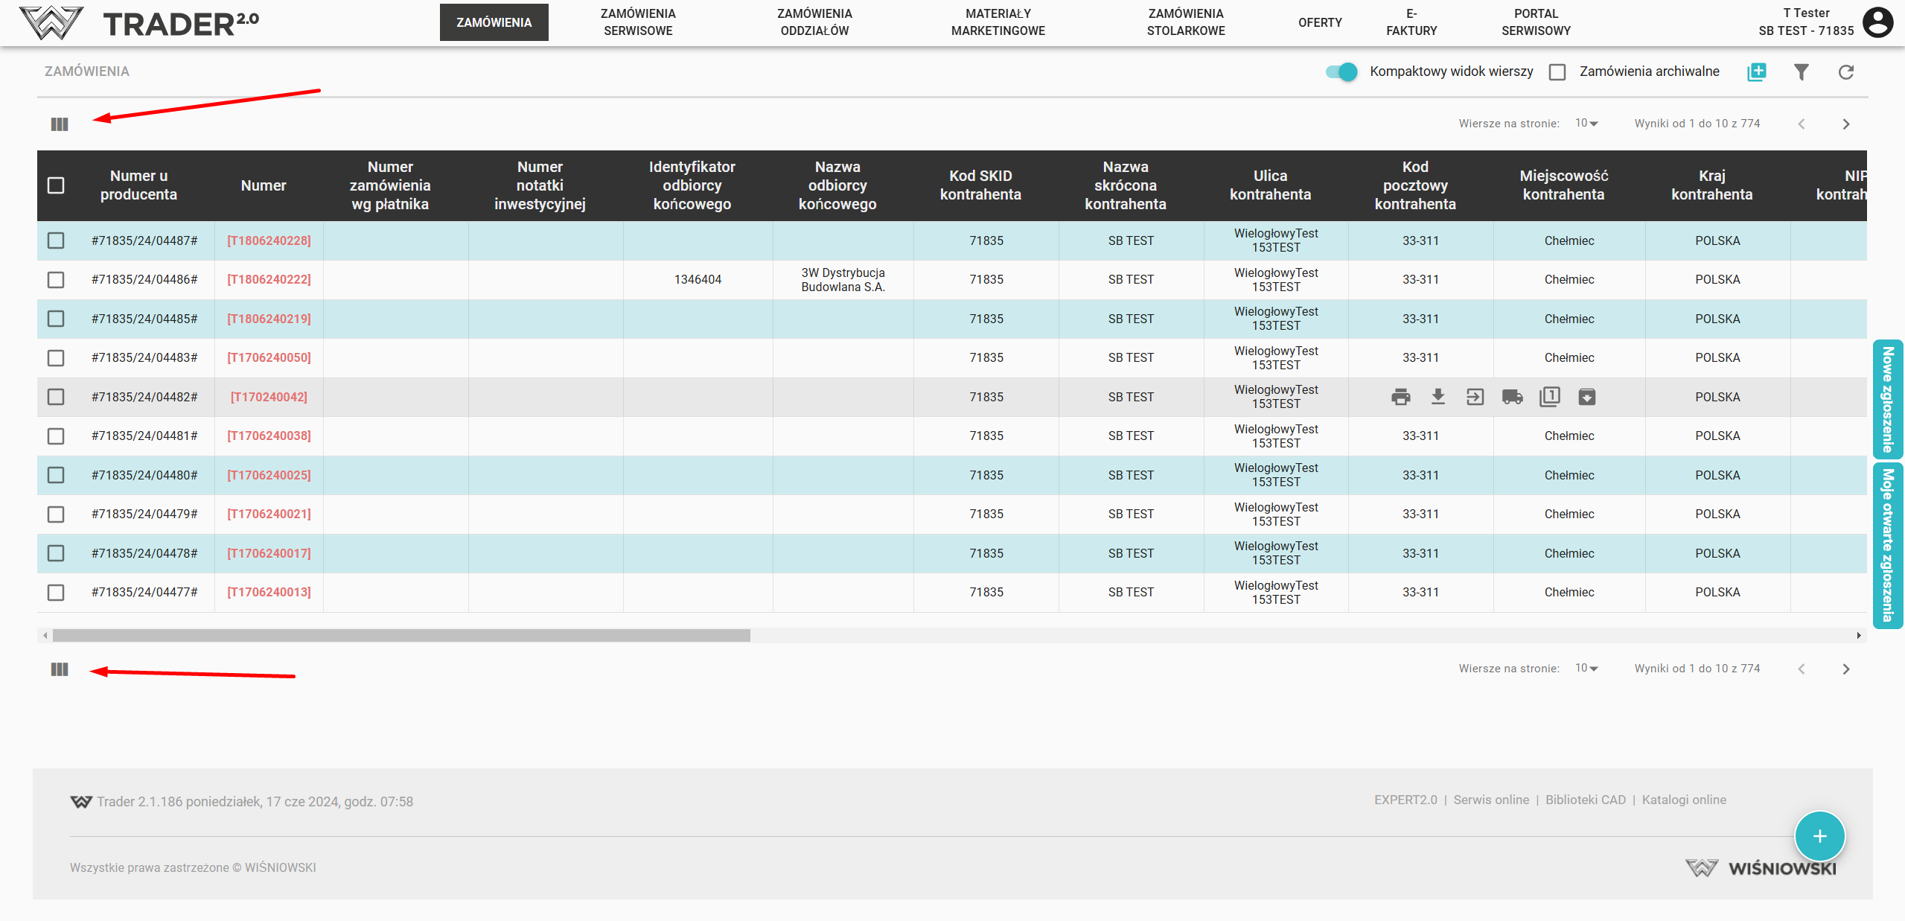Click the delivery truck icon in the hovered row
Viewport: 1905px width, 921px height.
pyautogui.click(x=1512, y=397)
